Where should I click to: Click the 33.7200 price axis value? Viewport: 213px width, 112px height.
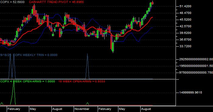click(185, 46)
